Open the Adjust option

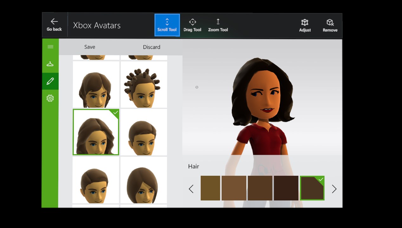pos(305,25)
